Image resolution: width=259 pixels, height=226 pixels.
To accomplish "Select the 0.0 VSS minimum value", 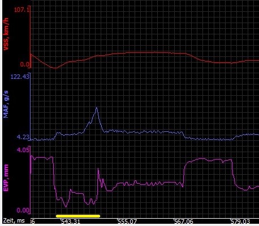I will pyautogui.click(x=25, y=64).
